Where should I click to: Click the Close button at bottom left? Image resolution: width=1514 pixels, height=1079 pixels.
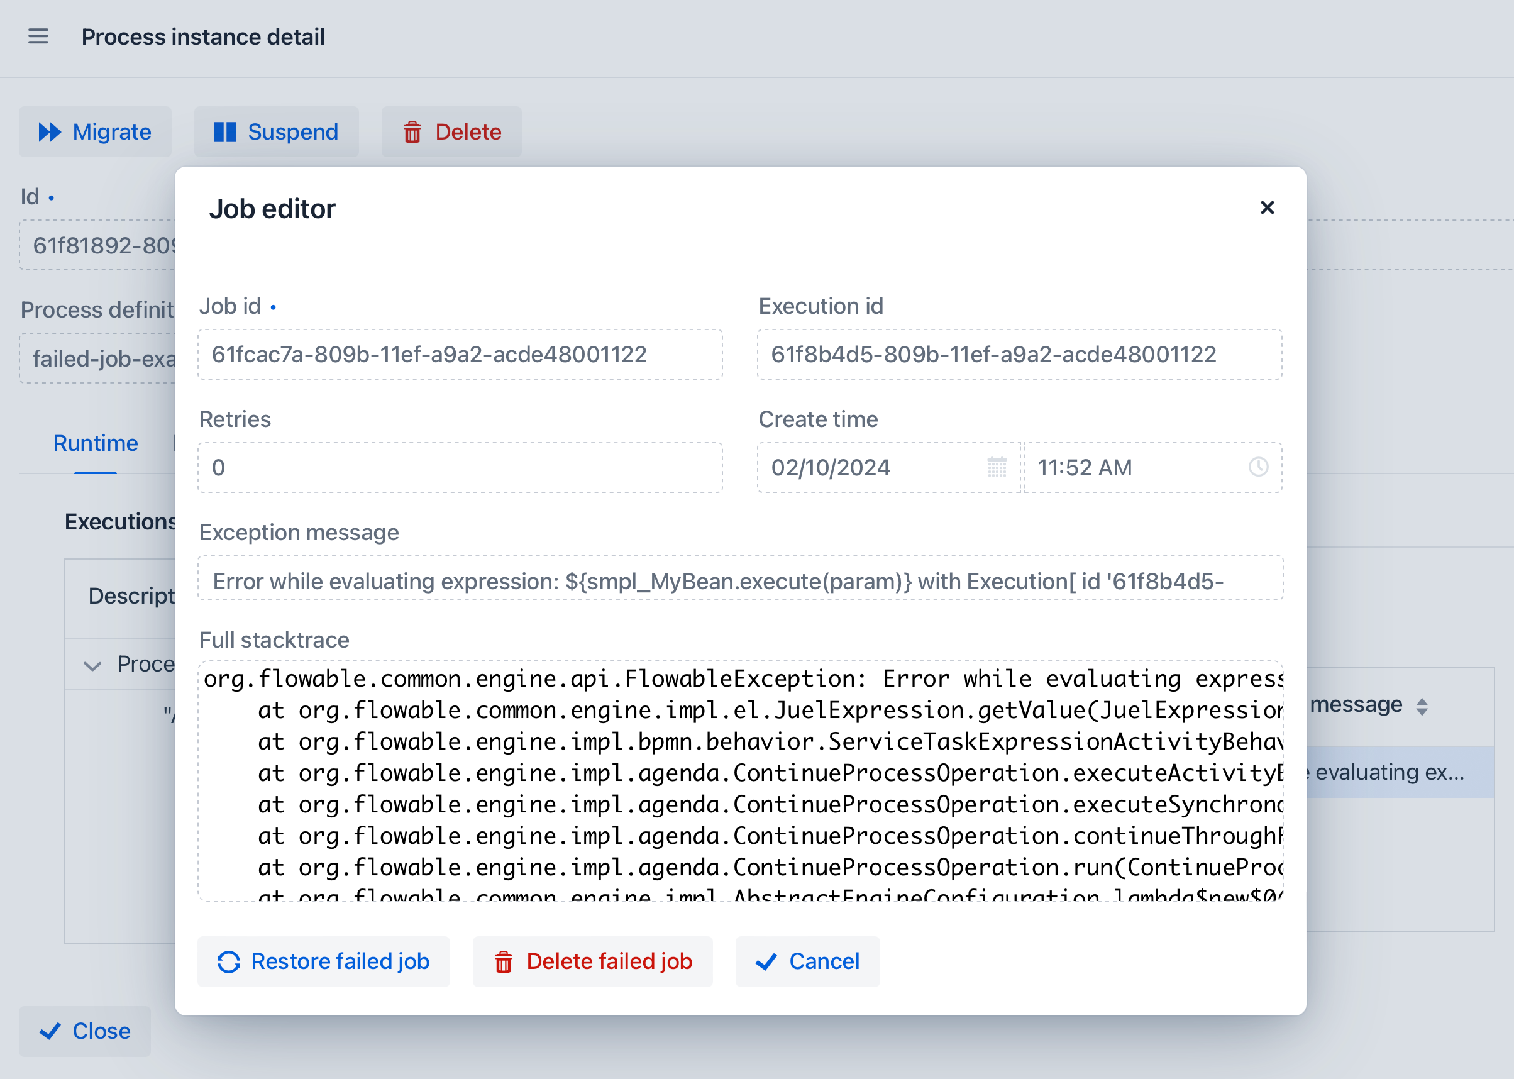coord(85,1031)
